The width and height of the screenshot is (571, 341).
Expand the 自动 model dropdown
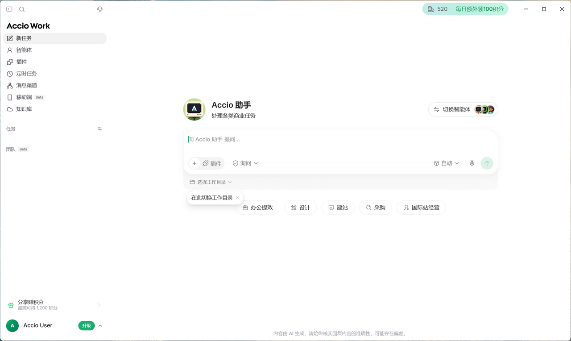[446, 163]
